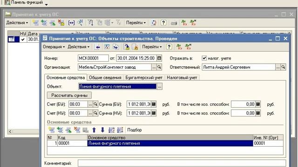298x167 pixels.
Task: Click the list window's left scroll arrow
Action: (x=10, y=131)
